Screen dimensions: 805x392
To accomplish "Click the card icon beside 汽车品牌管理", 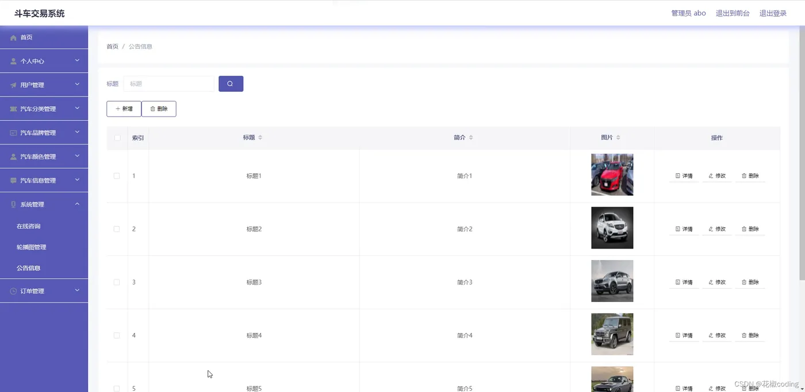I will [13, 133].
